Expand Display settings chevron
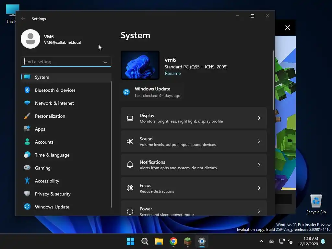This screenshot has width=332, height=249. click(259, 118)
